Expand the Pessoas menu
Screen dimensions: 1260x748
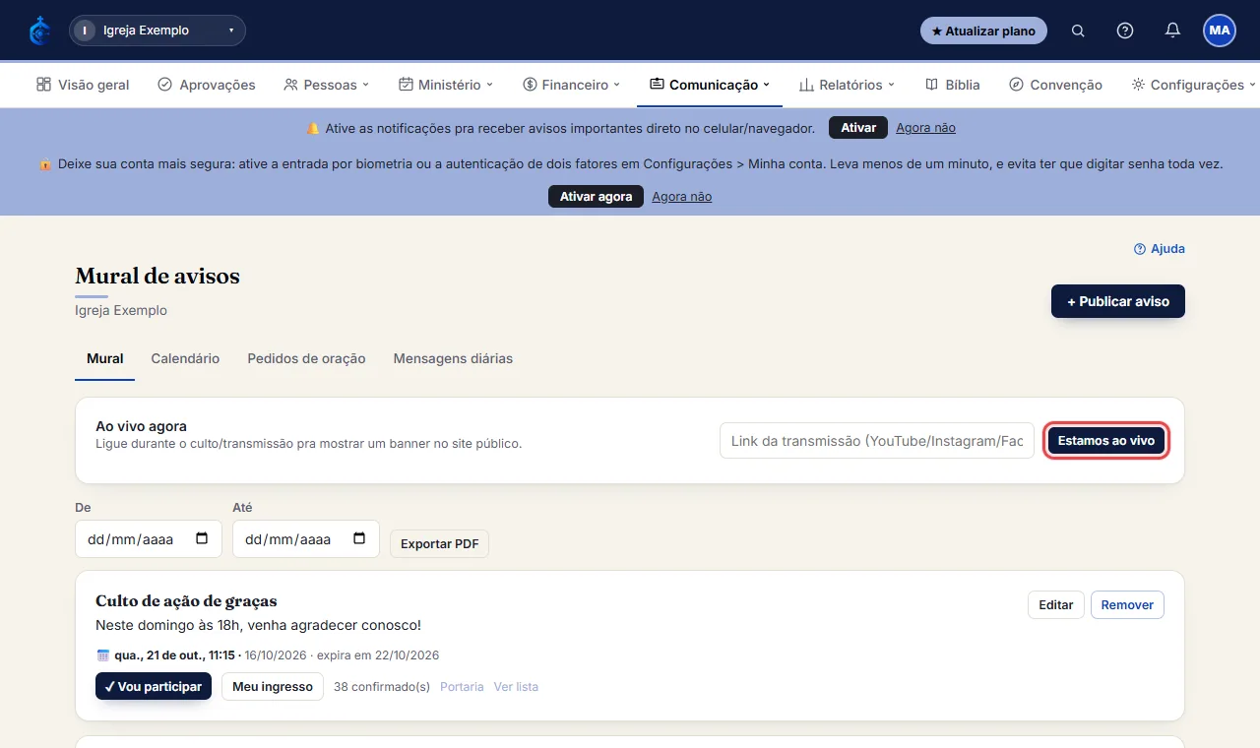click(x=326, y=85)
